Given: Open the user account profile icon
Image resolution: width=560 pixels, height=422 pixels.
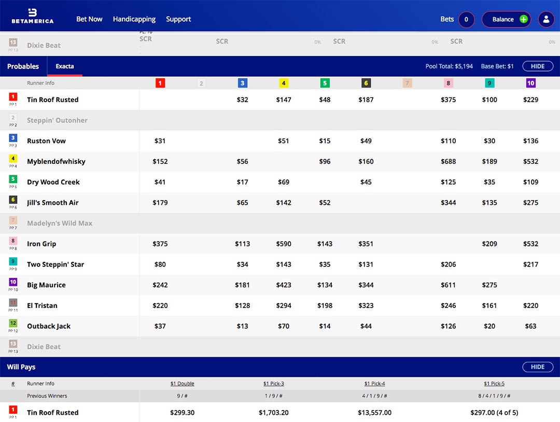Looking at the screenshot, I should click(x=546, y=19).
